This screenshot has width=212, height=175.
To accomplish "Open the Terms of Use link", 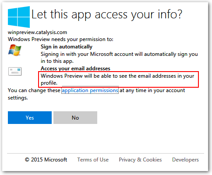I will pos(93,160).
